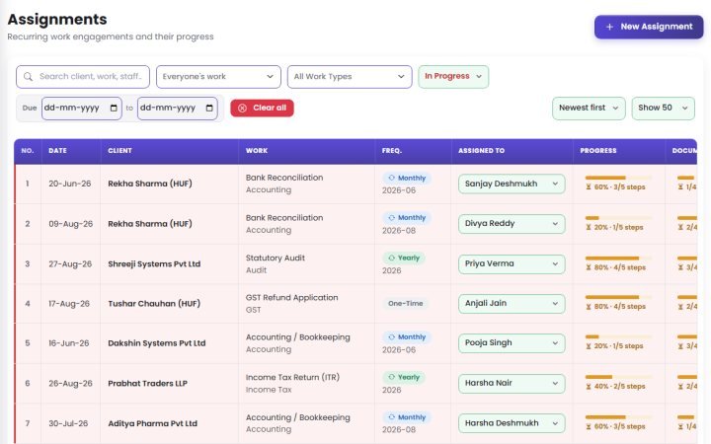Click hourglass icon beside 40% - 2/5 steps
The image size is (711, 444).
(x=589, y=387)
